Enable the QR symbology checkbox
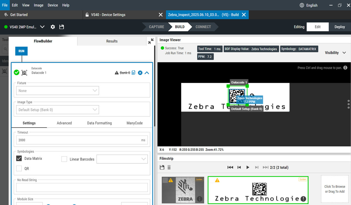The width and height of the screenshot is (351, 205). tap(19, 169)
